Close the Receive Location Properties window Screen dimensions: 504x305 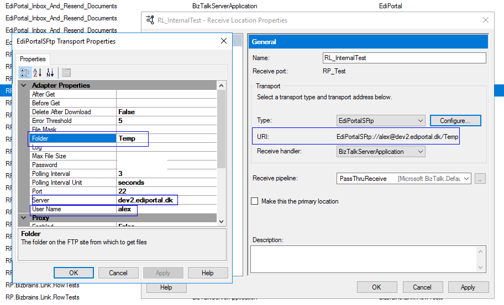[x=486, y=20]
